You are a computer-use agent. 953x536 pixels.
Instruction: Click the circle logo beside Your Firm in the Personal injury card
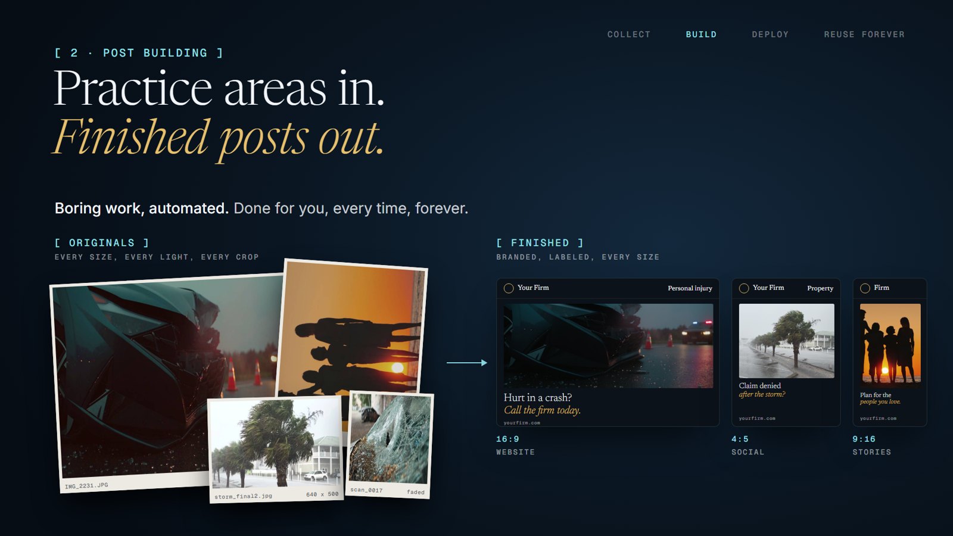[509, 288]
